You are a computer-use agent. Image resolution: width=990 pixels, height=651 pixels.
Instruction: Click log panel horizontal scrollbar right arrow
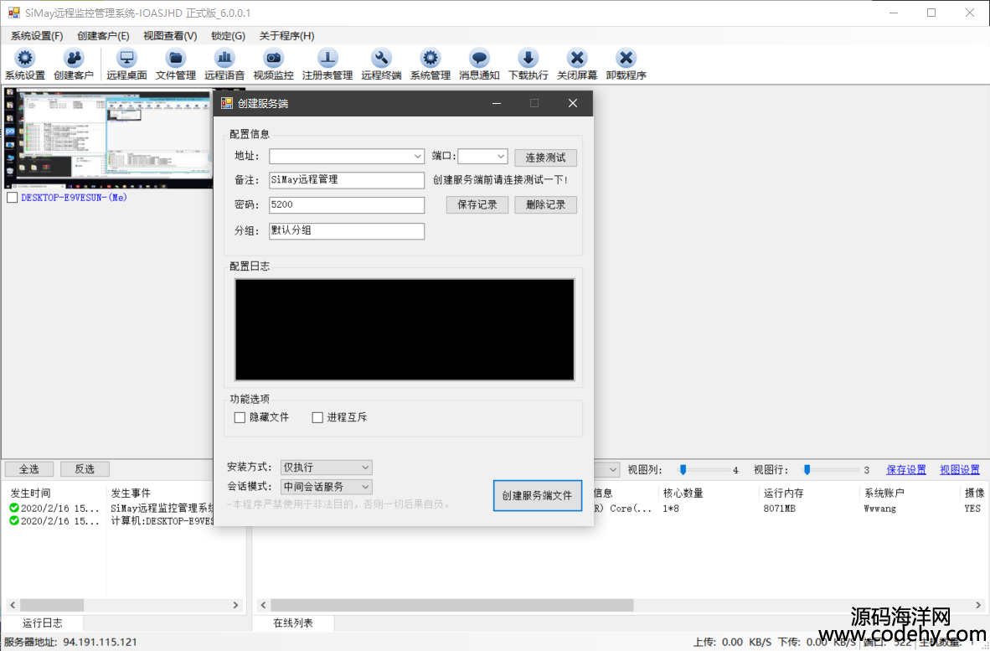tap(235, 605)
